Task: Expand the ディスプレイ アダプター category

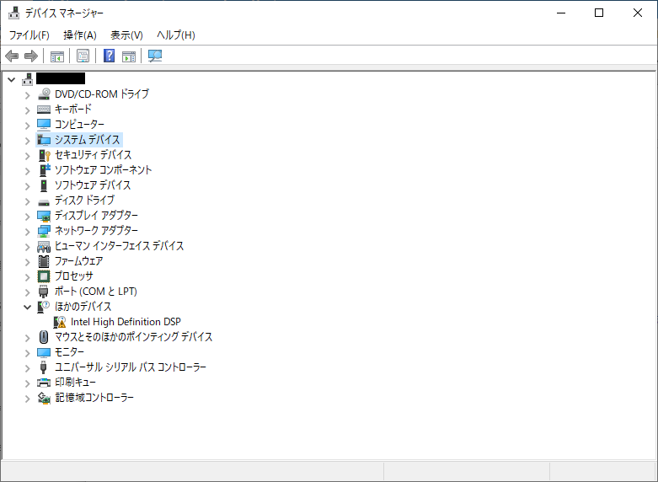Action: click(x=28, y=217)
